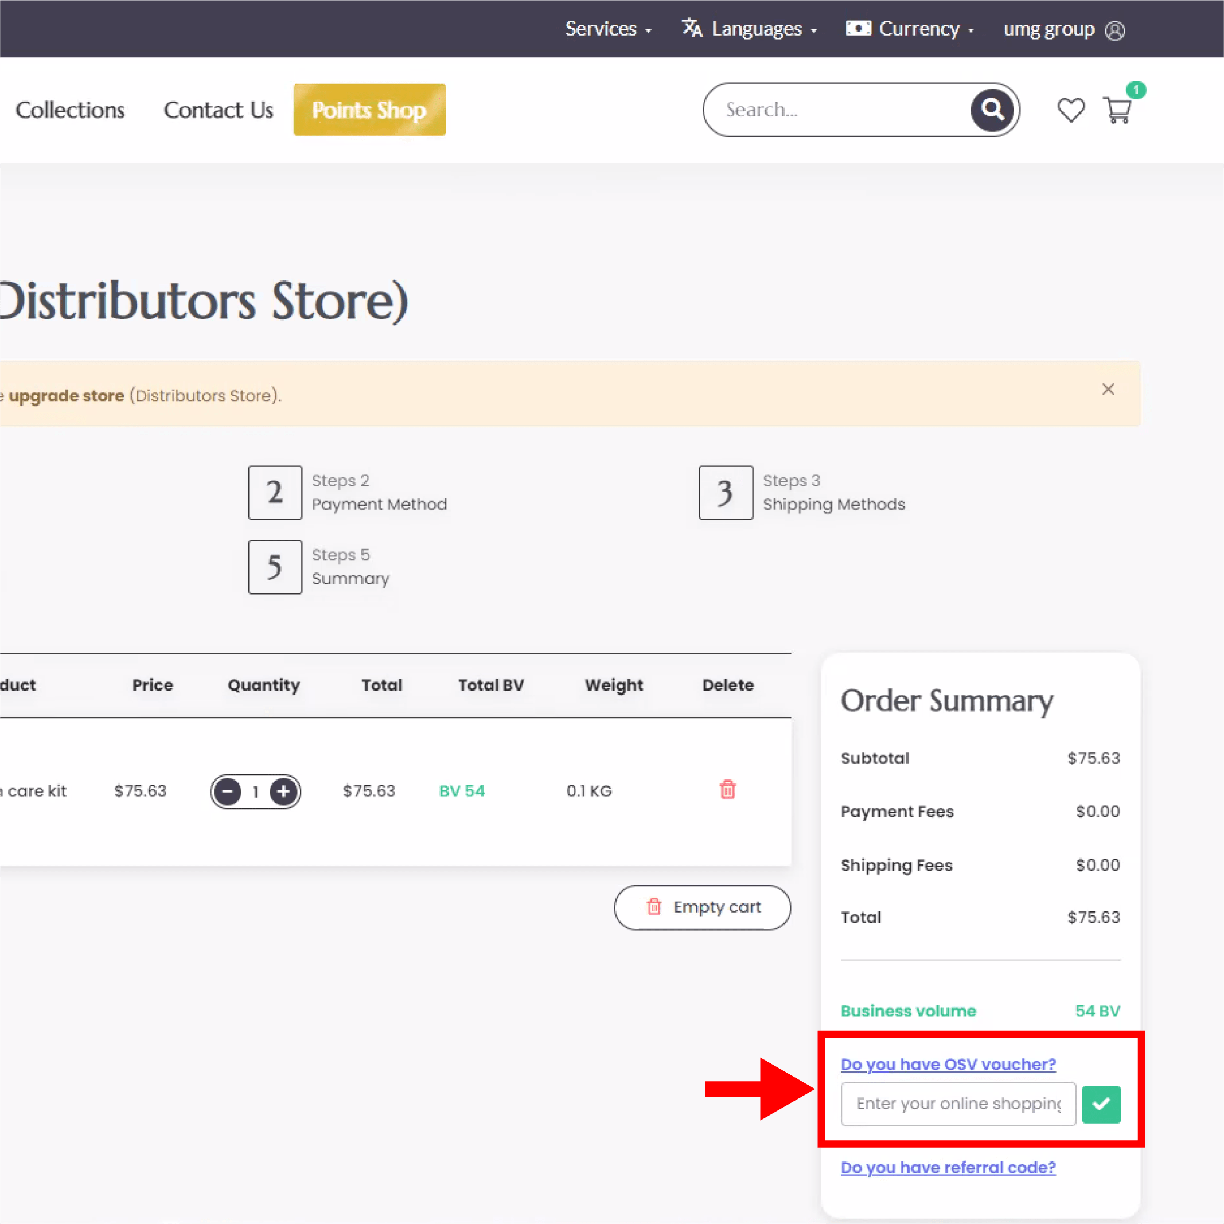1224x1224 pixels.
Task: Open the wishlist heart icon
Action: 1071,110
